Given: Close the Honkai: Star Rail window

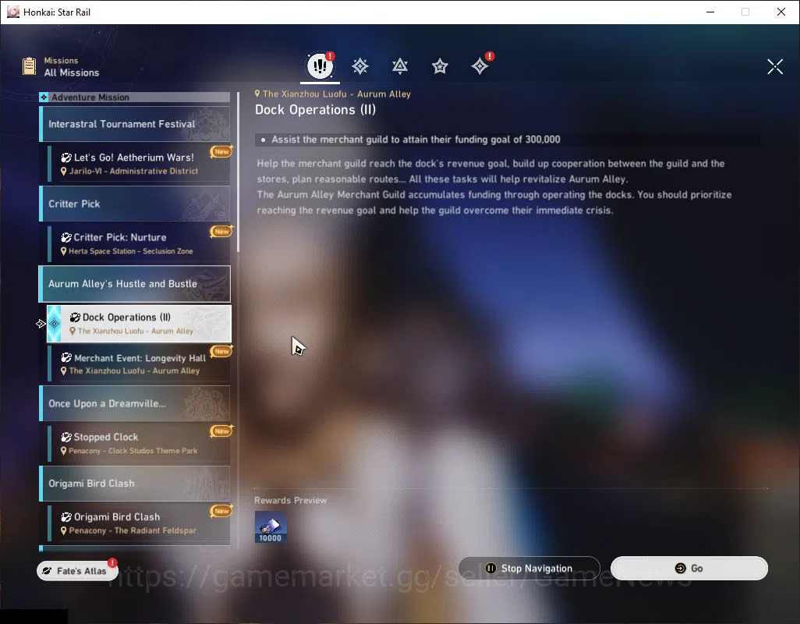Looking at the screenshot, I should tap(781, 12).
